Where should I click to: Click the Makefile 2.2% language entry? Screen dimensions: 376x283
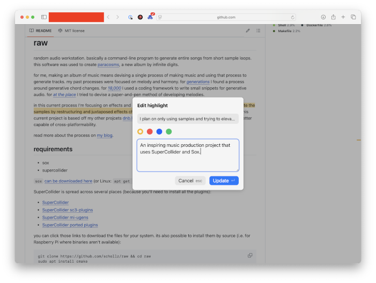[286, 31]
